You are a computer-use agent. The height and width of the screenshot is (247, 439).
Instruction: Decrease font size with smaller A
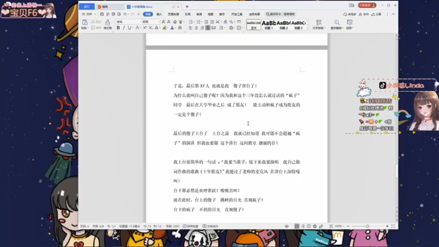coord(169,22)
